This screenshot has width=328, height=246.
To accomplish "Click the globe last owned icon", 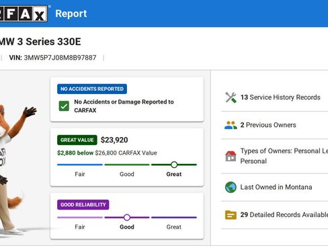I will (x=231, y=188).
